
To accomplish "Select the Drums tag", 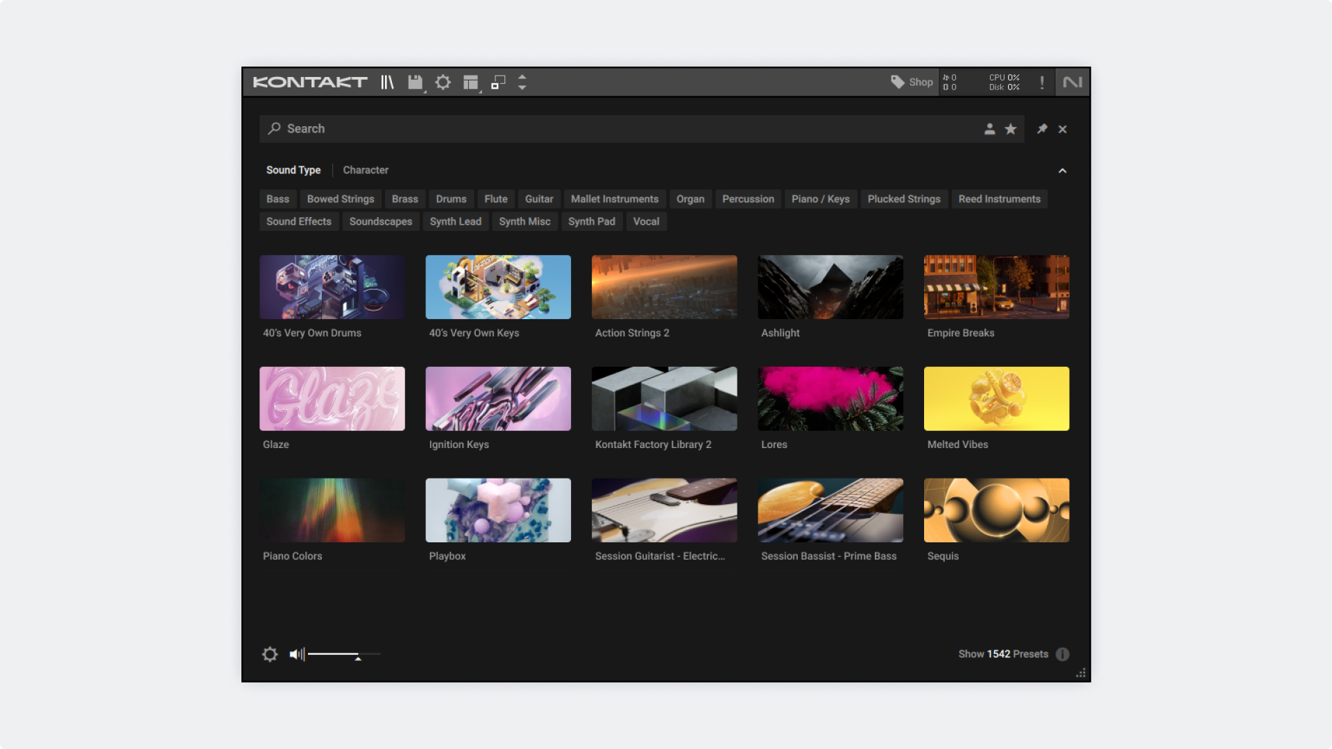I will click(451, 199).
